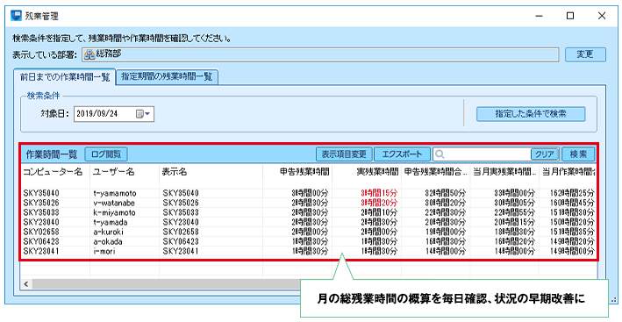Click the 当月実残業時間 column header

click(504, 172)
